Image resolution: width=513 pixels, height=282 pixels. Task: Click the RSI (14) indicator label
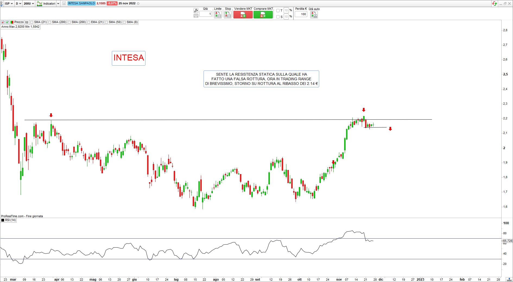click(x=9, y=220)
